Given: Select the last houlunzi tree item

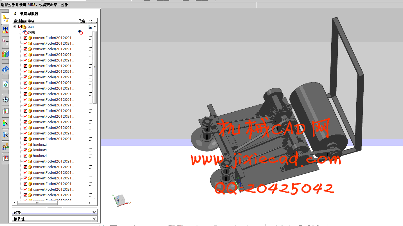Looking at the screenshot, I should (x=40, y=156).
